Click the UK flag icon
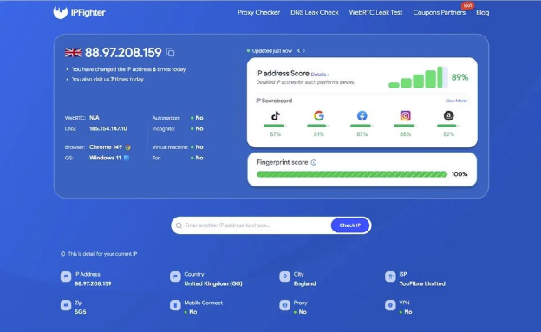The height and width of the screenshot is (332, 541). (74, 53)
